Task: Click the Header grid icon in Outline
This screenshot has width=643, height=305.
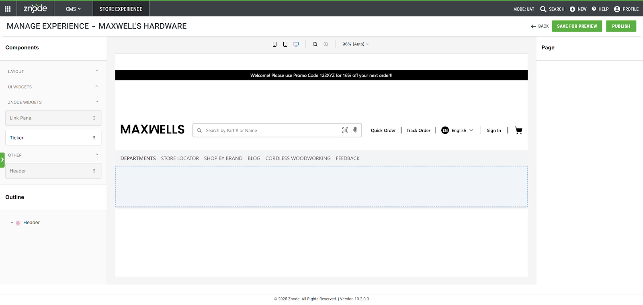Action: click(18, 223)
